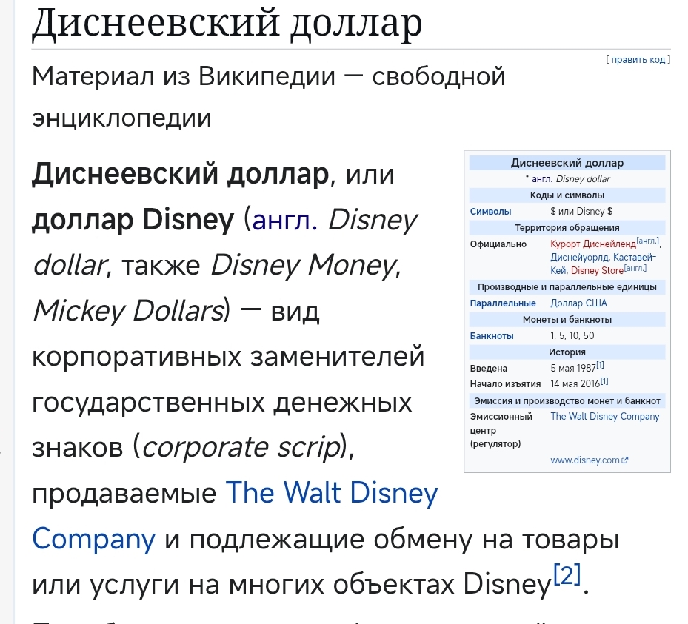
Task: Click the 'Введена' row label
Action: (488, 369)
